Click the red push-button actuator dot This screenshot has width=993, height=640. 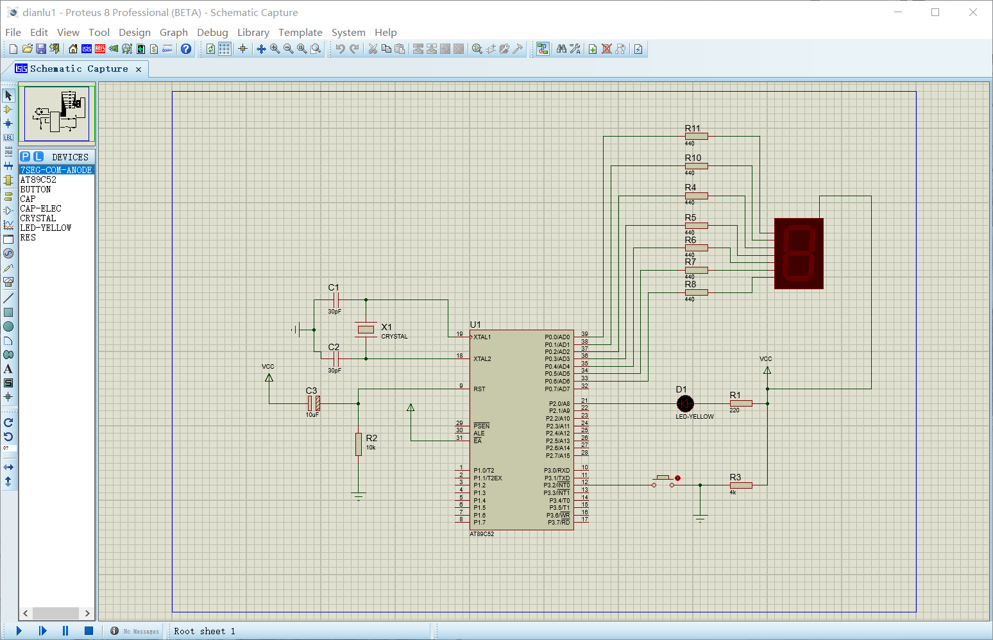[x=677, y=478]
